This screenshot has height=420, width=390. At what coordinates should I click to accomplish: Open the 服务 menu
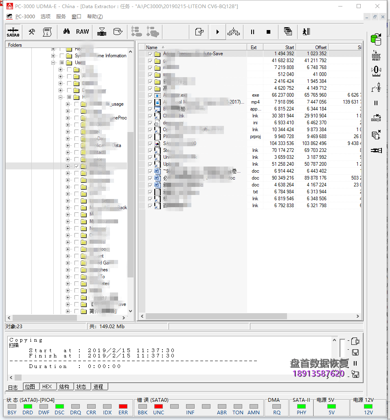click(x=61, y=17)
